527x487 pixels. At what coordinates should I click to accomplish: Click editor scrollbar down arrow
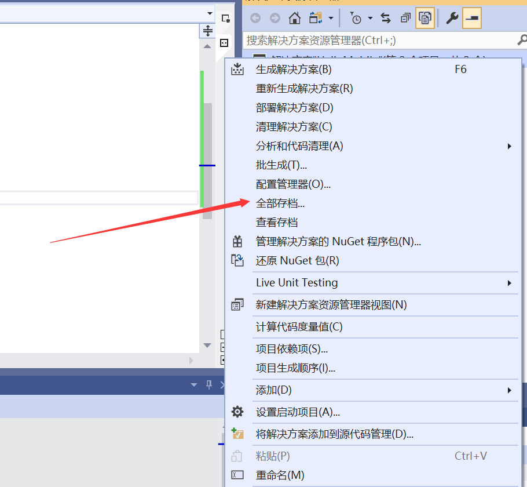pyautogui.click(x=207, y=346)
